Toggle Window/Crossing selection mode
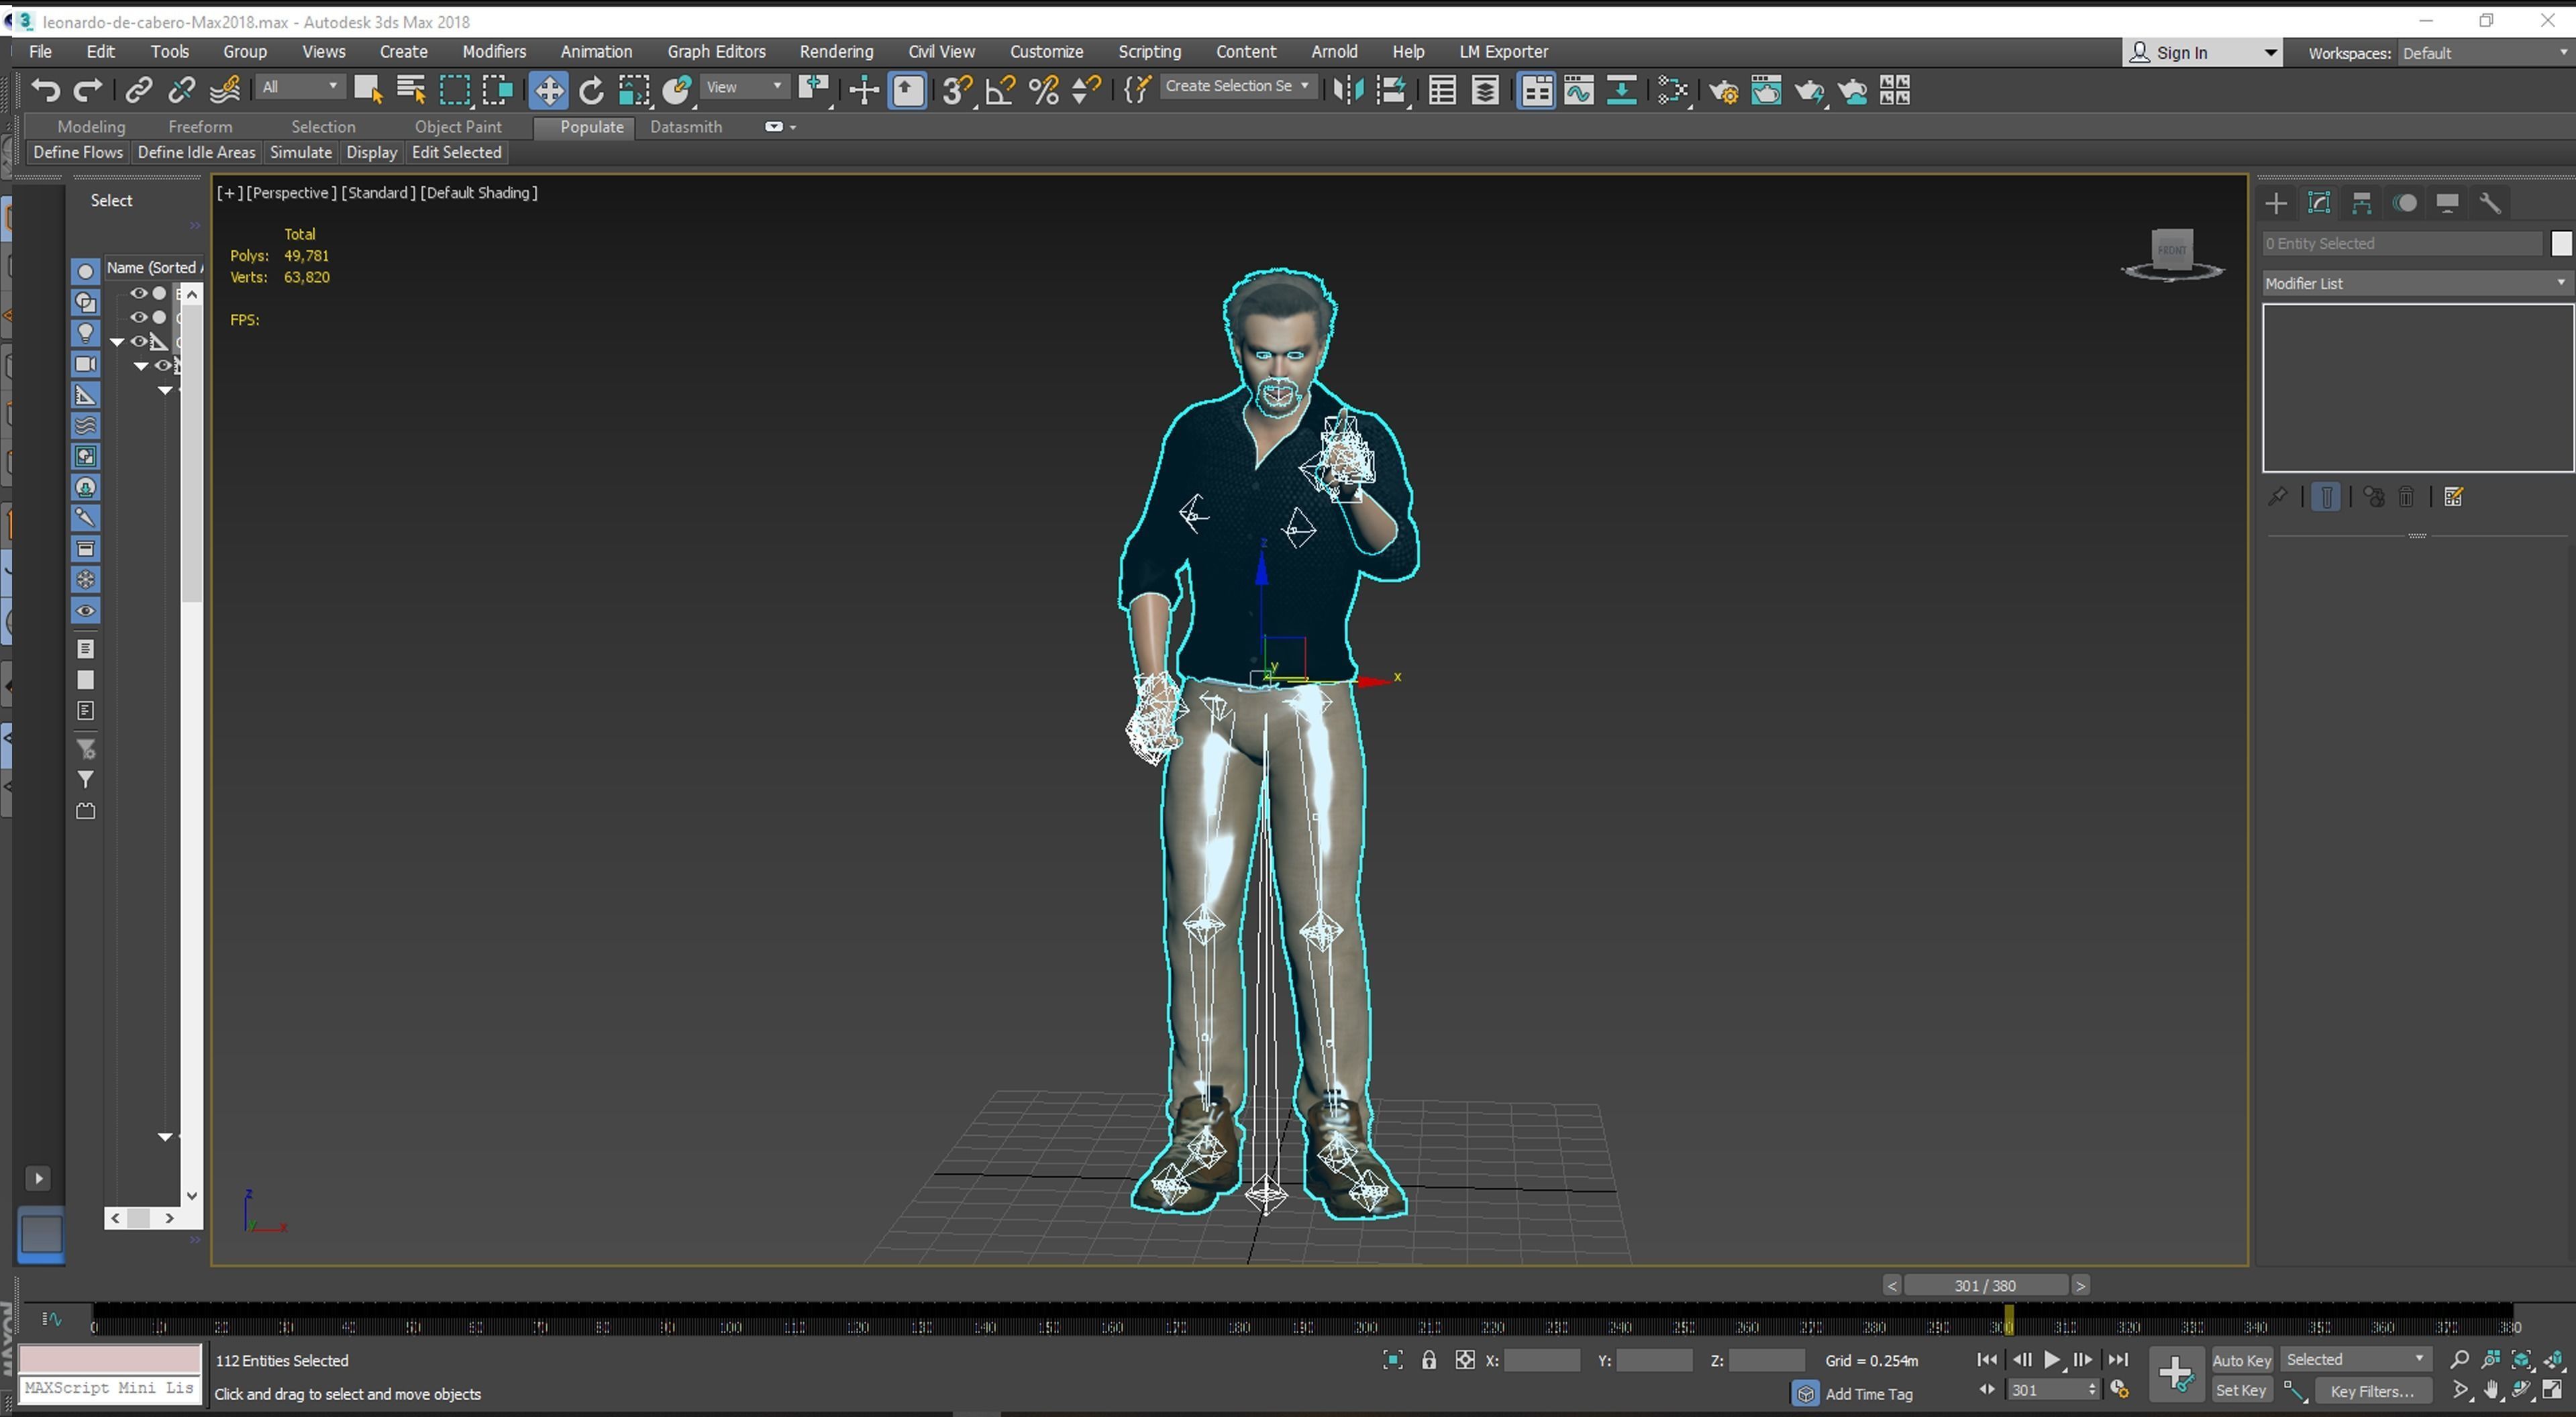 498,91
